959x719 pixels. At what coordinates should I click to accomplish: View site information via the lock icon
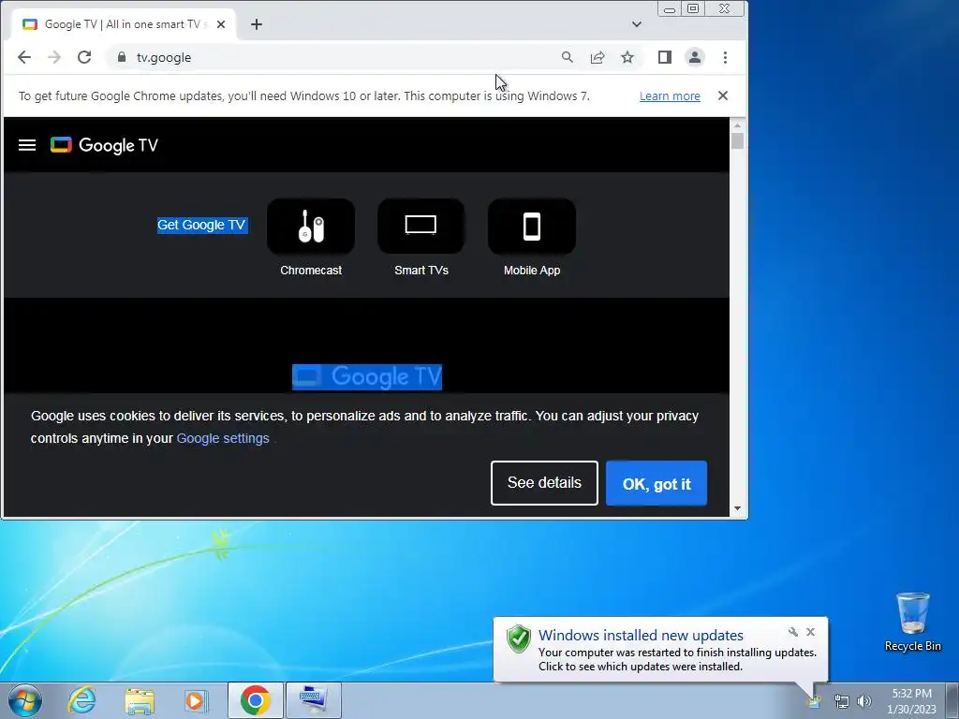(x=122, y=57)
